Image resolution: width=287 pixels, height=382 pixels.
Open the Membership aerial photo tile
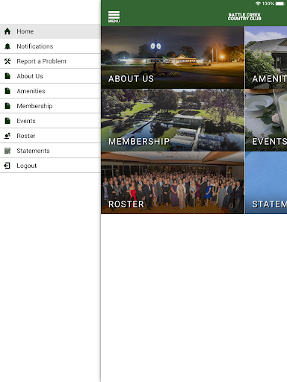173,120
